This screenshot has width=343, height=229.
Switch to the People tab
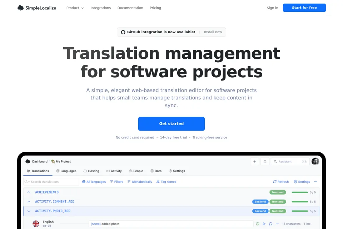[x=136, y=171]
